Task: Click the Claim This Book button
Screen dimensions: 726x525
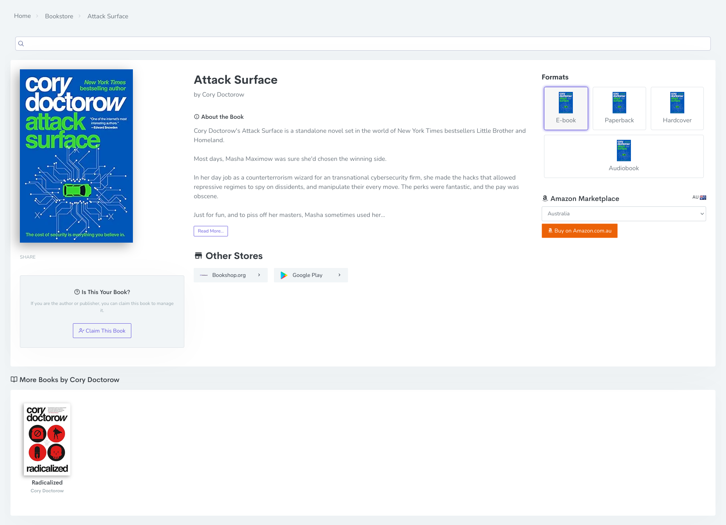Action: click(102, 330)
